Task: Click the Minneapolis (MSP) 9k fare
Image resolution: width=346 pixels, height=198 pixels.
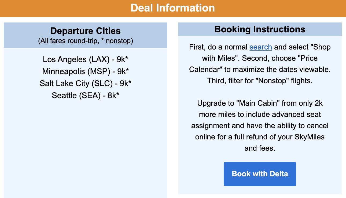Action: pos(86,71)
